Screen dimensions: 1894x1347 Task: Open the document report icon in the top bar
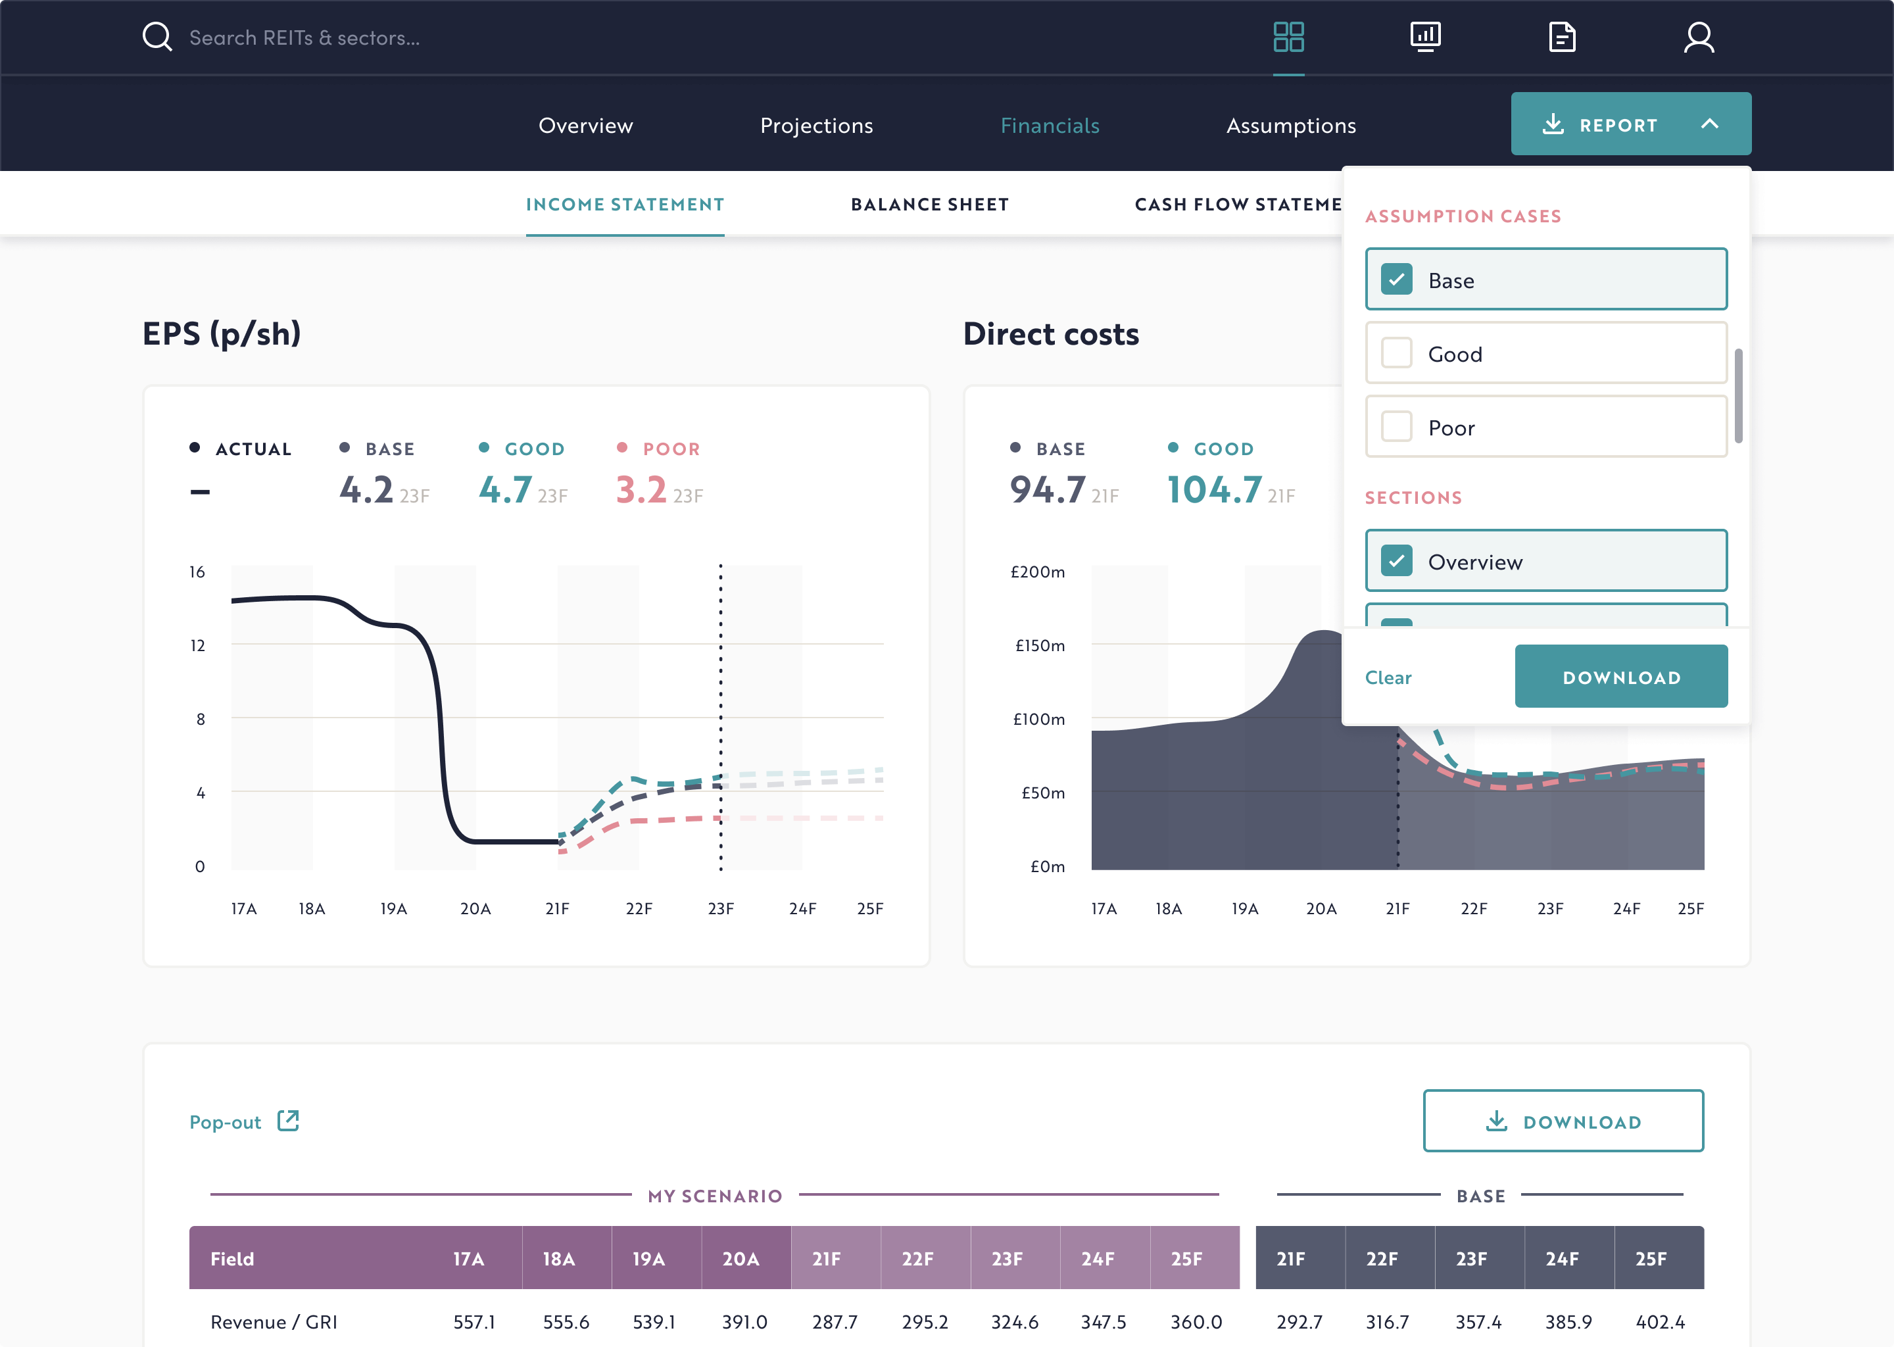point(1563,36)
